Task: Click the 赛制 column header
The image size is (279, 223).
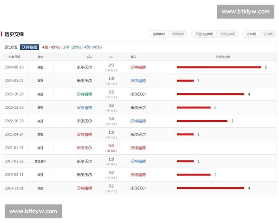Action: click(x=40, y=57)
